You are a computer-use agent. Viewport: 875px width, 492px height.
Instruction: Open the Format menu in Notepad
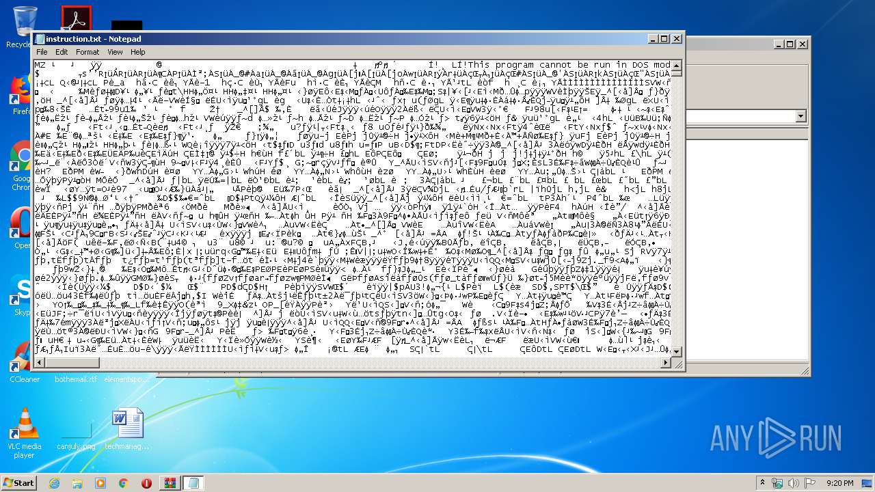pyautogui.click(x=87, y=52)
